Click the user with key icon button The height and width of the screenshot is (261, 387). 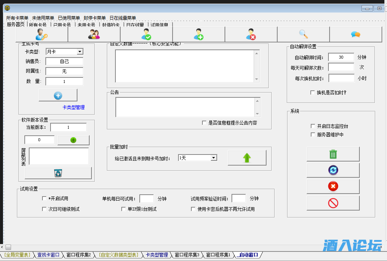[42, 34]
